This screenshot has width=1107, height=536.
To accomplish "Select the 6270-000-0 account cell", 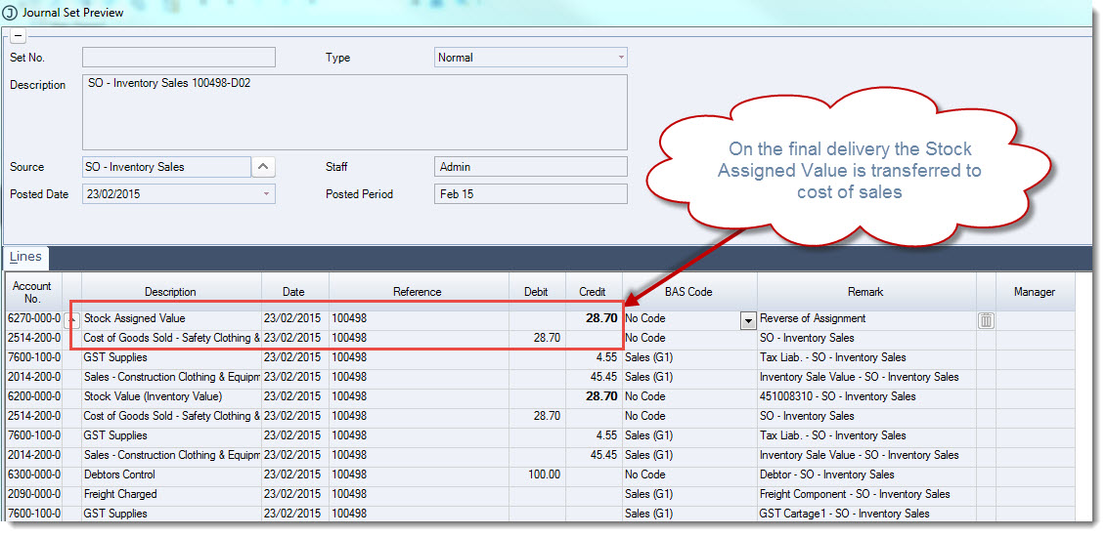I will 32,319.
